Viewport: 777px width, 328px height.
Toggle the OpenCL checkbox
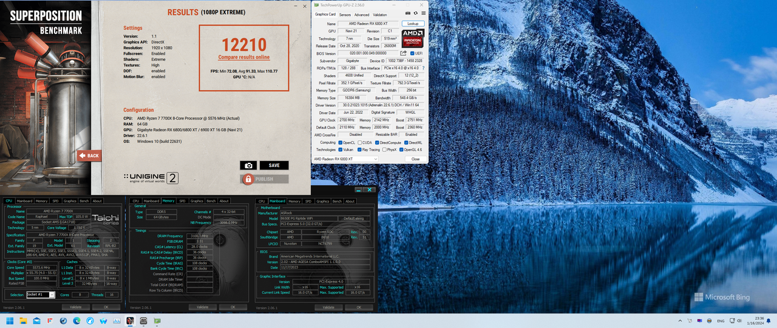pyautogui.click(x=341, y=142)
